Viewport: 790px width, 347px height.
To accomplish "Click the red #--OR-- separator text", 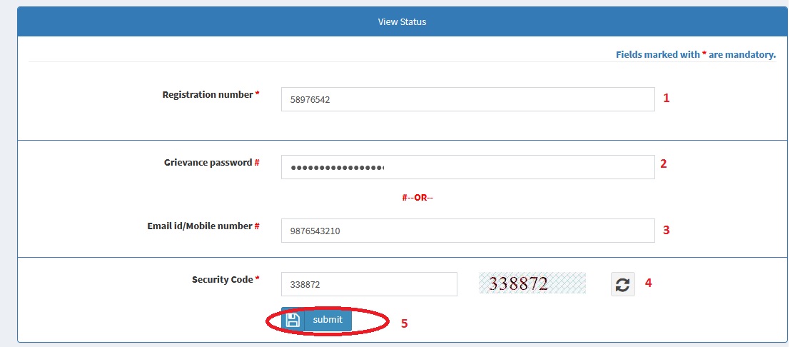I will 417,198.
